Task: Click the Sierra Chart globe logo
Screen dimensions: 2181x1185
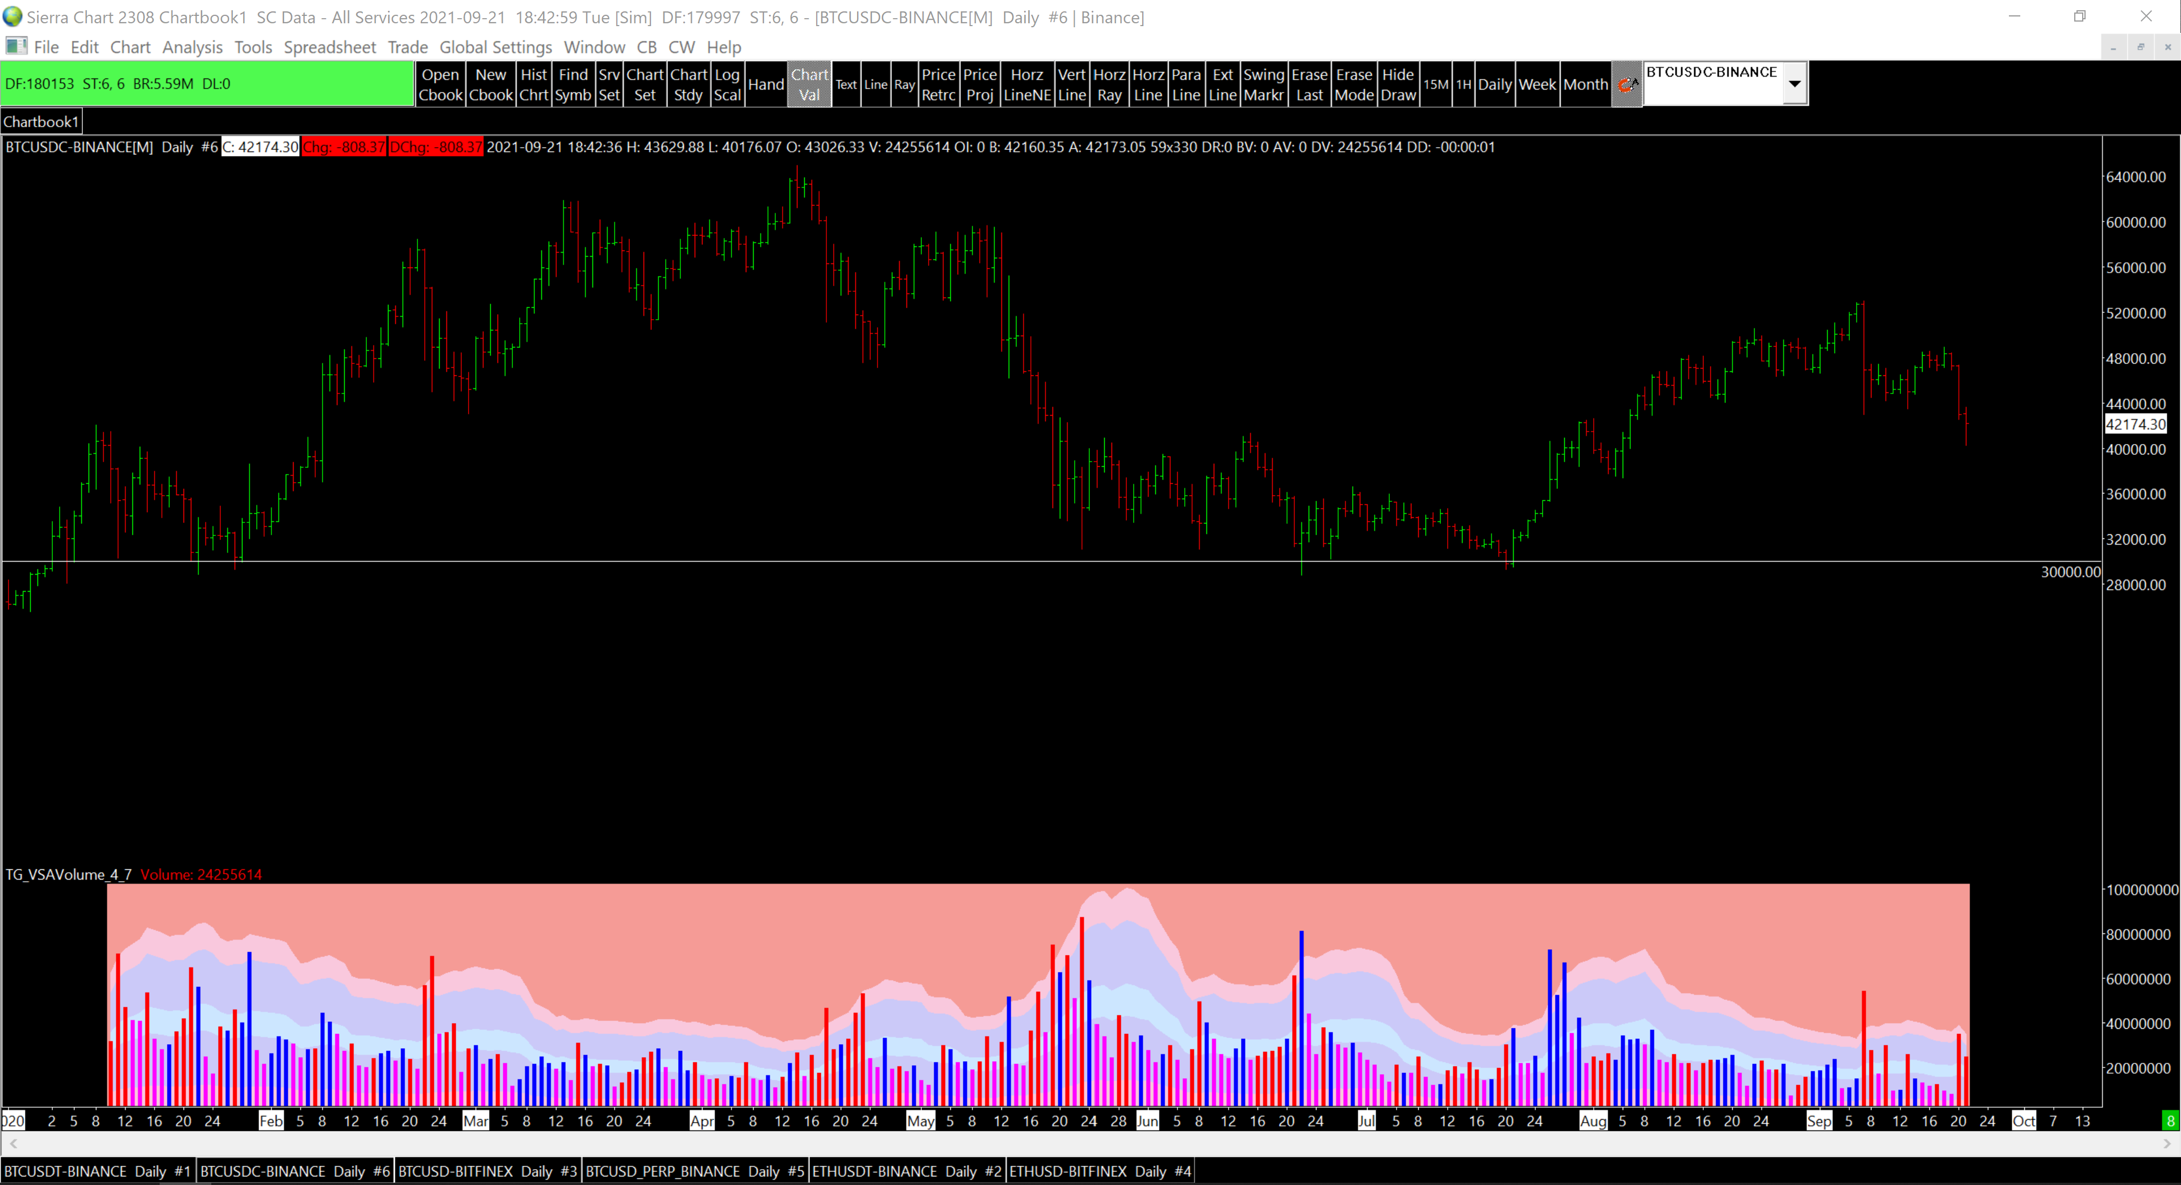Action: pos(12,16)
